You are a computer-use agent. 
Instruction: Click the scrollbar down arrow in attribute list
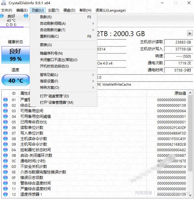point(190,195)
